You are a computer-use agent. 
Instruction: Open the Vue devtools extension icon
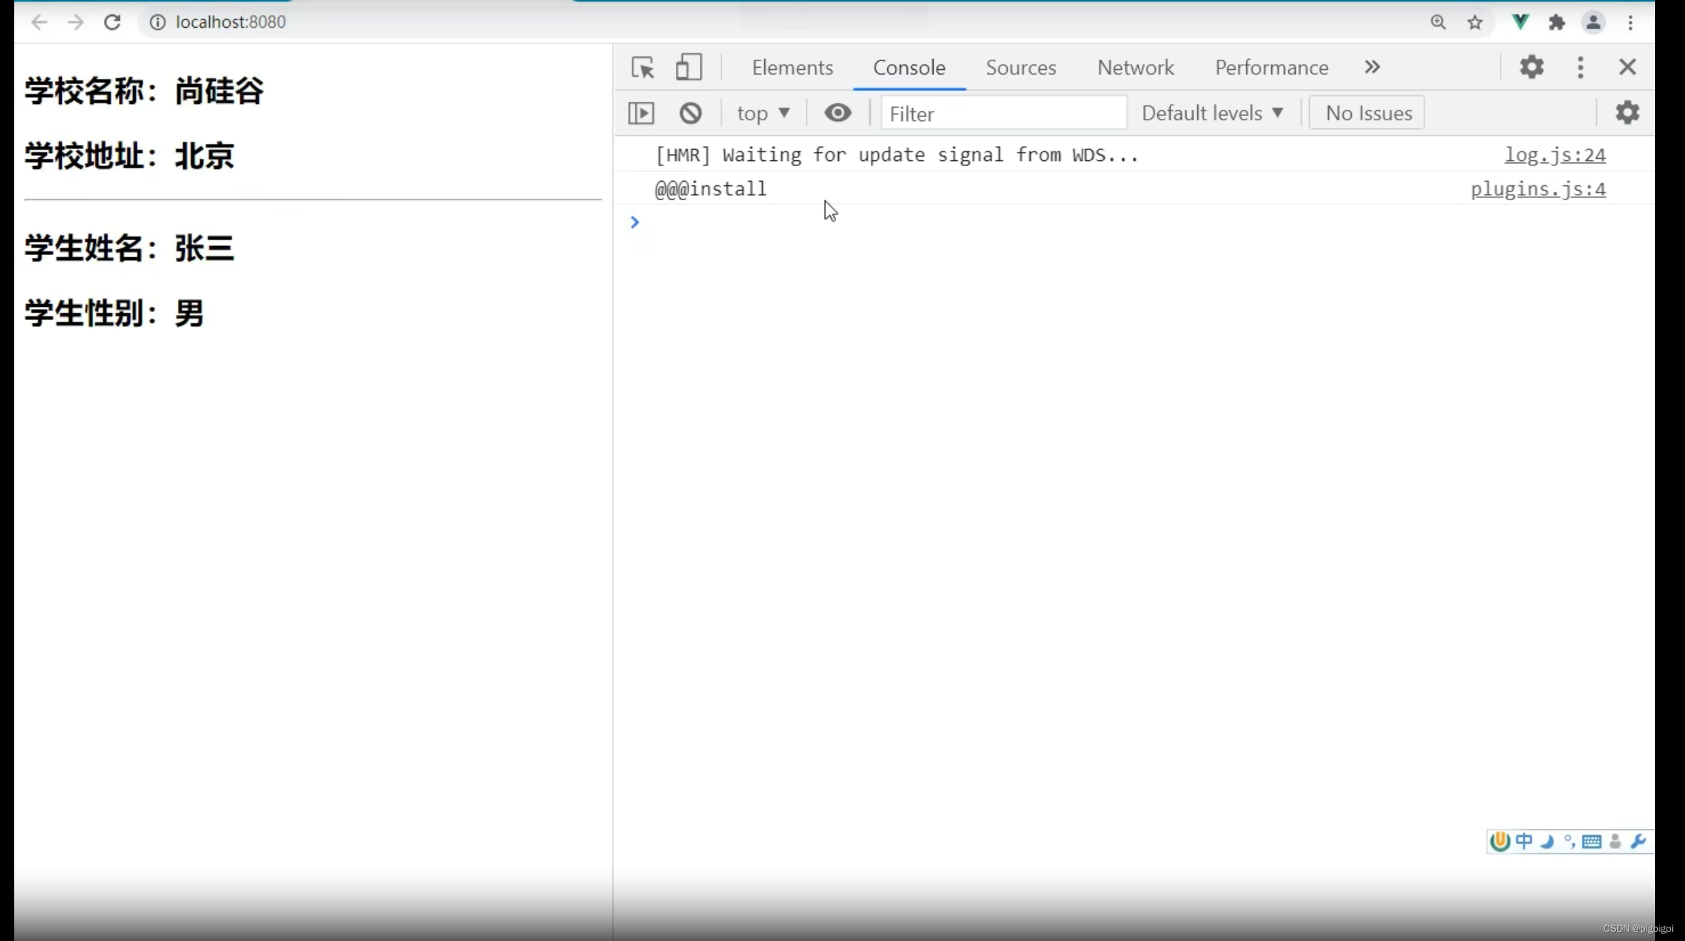tap(1520, 22)
